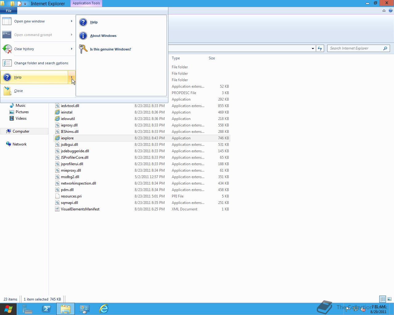394x315 pixels.
Task: Select the msdbg2.dll file name
Action: point(70,177)
